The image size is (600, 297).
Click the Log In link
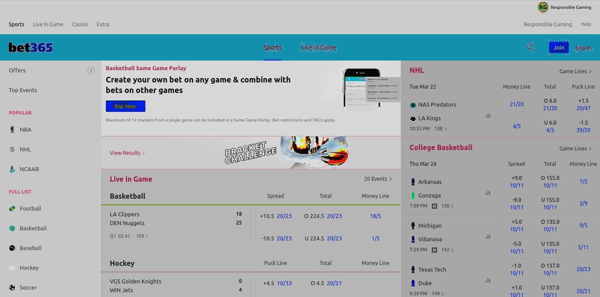tap(583, 47)
